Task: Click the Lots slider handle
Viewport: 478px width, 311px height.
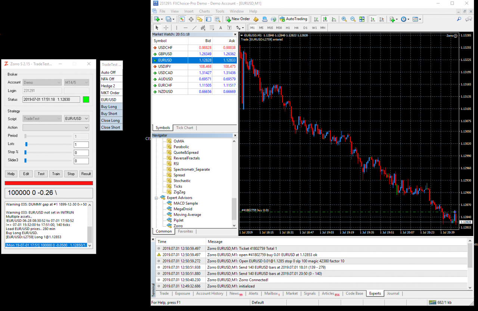Action: click(x=26, y=144)
